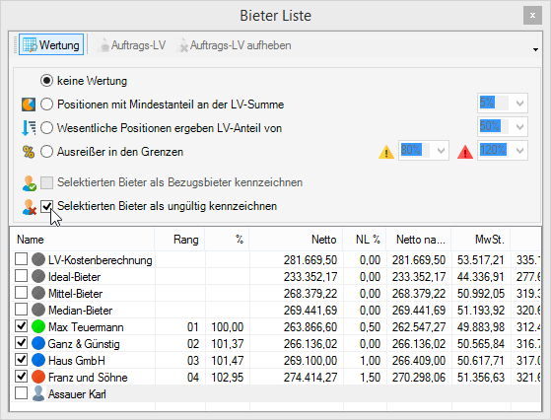Open the 50% dropdown arrow
This screenshot has height=420, width=551.
[519, 127]
